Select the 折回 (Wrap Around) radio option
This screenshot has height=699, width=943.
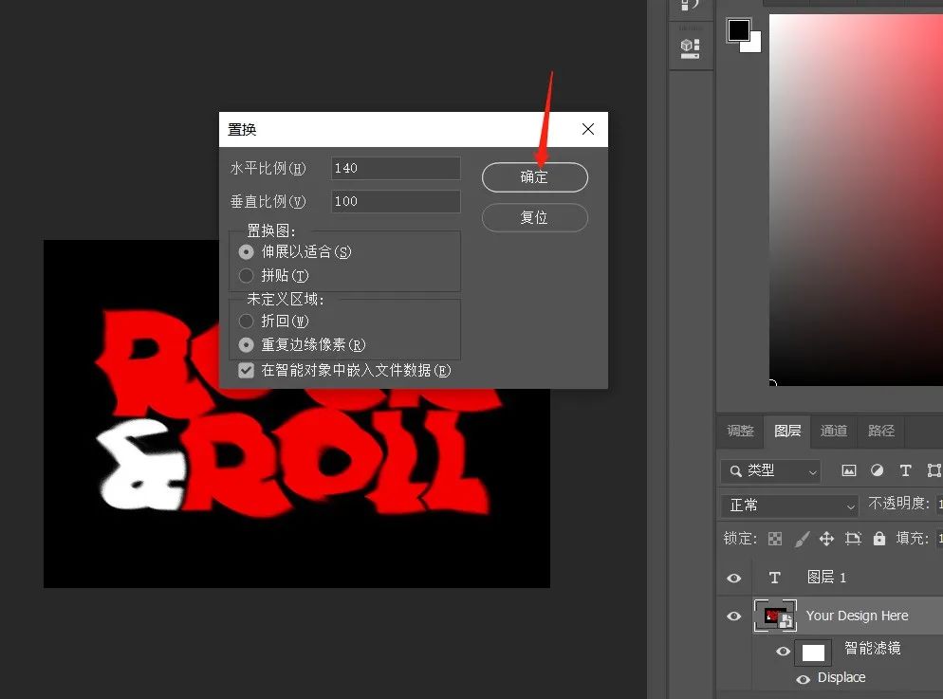pyautogui.click(x=247, y=322)
